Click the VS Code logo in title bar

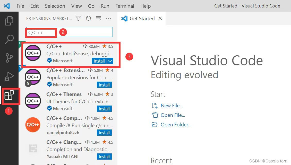click(x=7, y=6)
